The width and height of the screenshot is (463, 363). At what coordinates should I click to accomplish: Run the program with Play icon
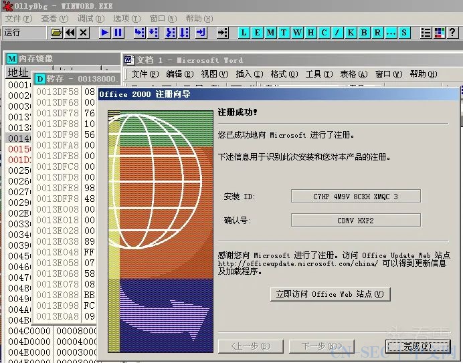(104, 33)
